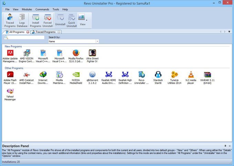Launch Forced Uninstall from the toolbar
This screenshot has height=166, width=234.
[x=47, y=20]
